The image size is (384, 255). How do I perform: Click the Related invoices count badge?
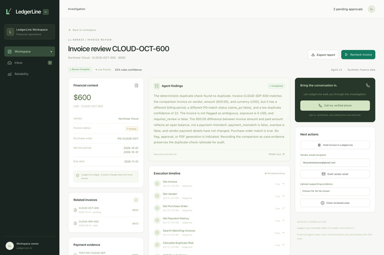click(x=136, y=200)
